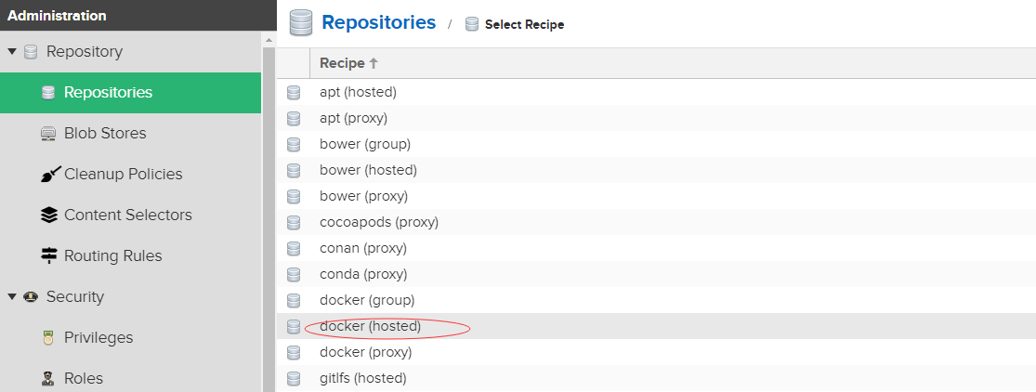Select the gitlfs (hosted) recipe row

pos(362,379)
